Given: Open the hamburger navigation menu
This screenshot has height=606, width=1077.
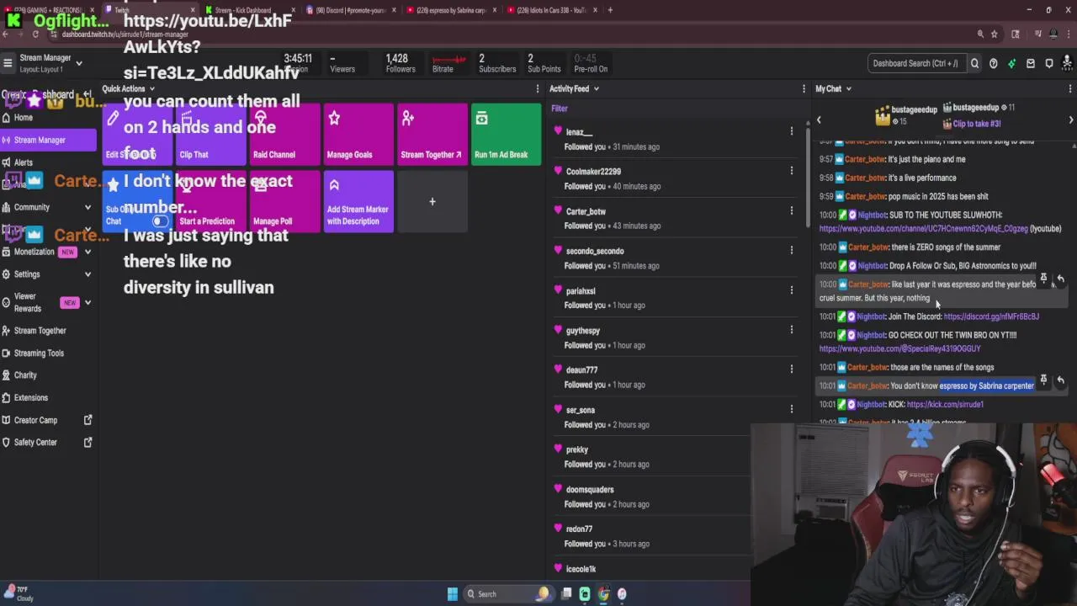Looking at the screenshot, I should tap(8, 63).
